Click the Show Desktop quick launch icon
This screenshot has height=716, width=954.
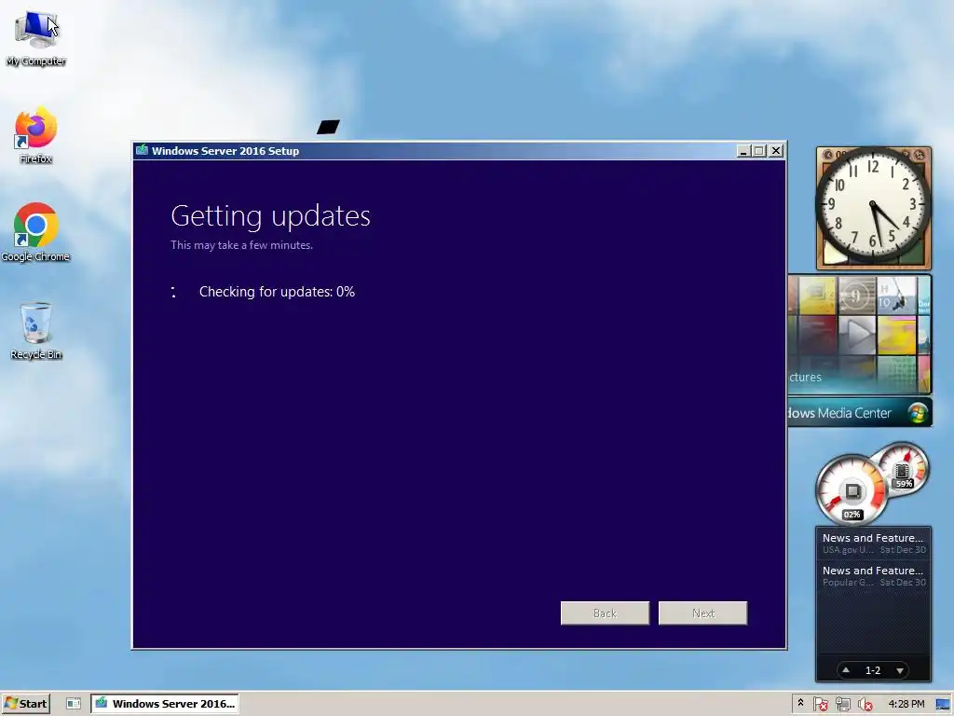[74, 704]
